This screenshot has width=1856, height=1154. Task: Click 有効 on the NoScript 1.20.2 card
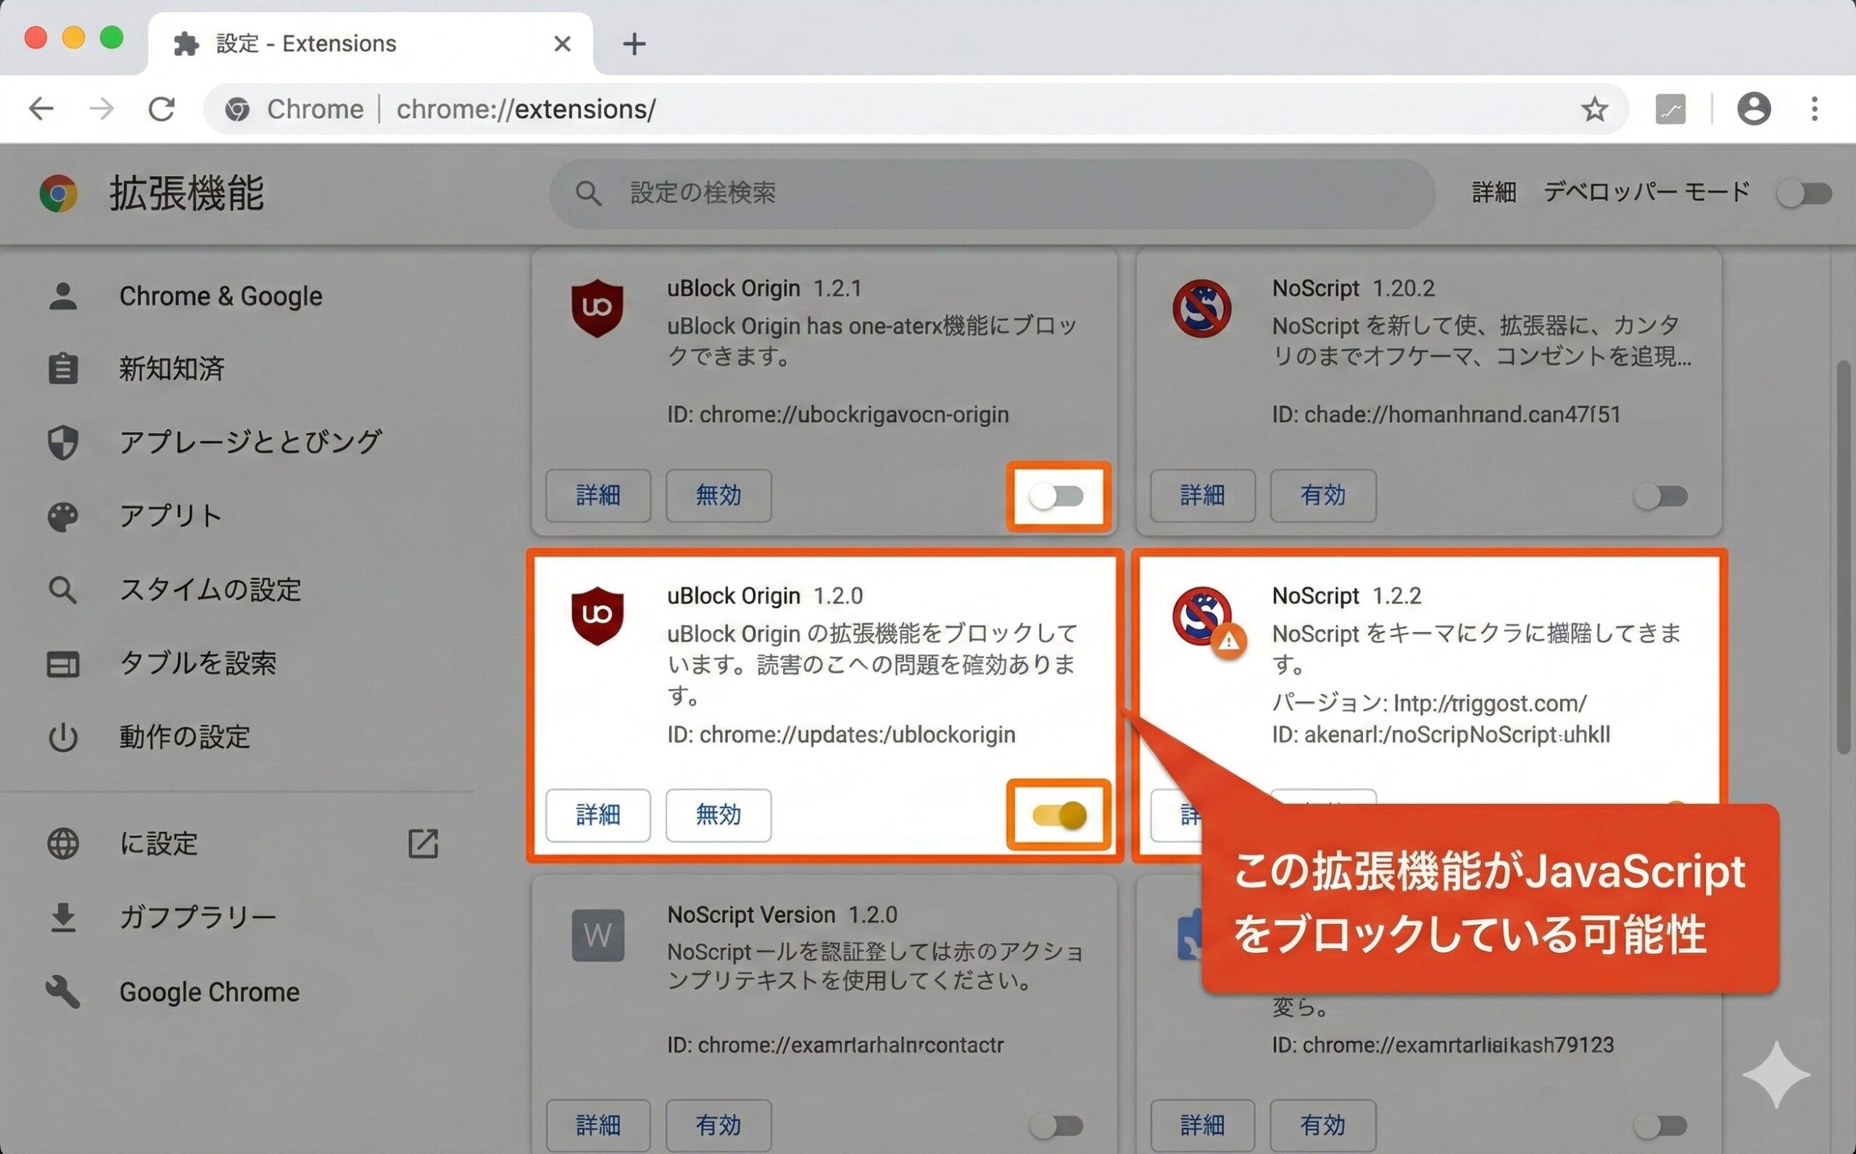[1322, 496]
